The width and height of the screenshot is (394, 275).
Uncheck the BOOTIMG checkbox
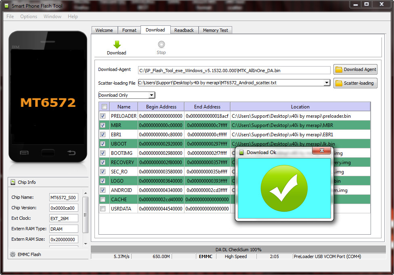click(x=103, y=153)
